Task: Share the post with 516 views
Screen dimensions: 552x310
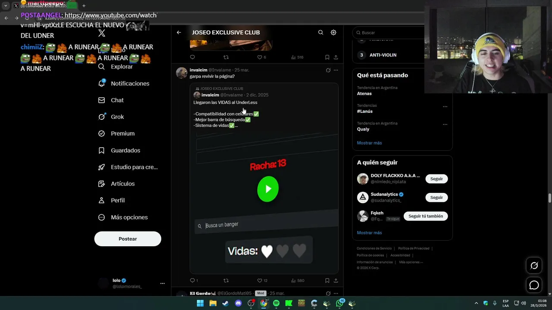Action: tap(336, 57)
